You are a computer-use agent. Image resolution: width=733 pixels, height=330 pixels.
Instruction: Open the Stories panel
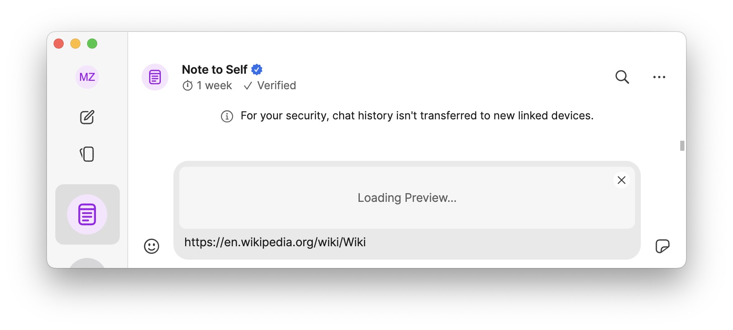(87, 154)
